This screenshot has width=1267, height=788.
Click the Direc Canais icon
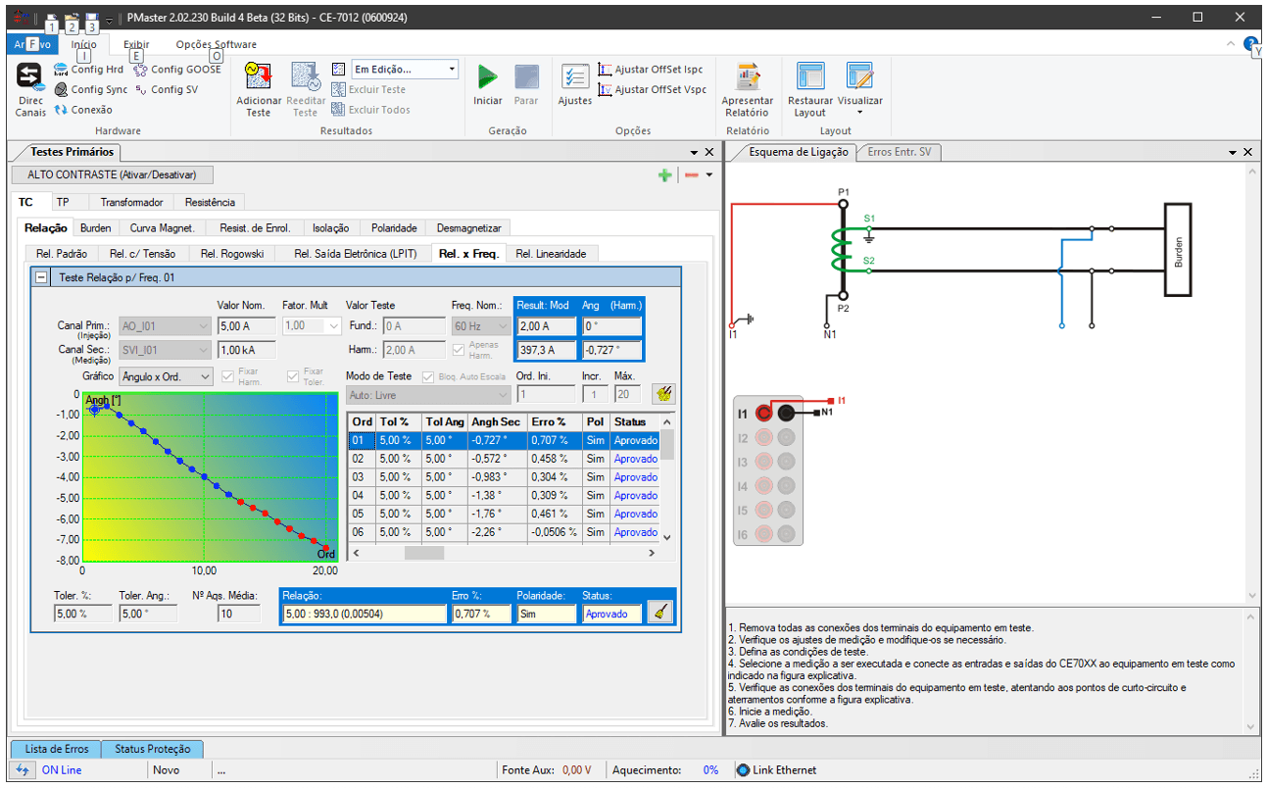click(30, 76)
